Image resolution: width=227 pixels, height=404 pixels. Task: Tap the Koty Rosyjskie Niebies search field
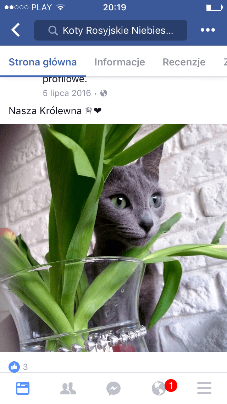111,30
